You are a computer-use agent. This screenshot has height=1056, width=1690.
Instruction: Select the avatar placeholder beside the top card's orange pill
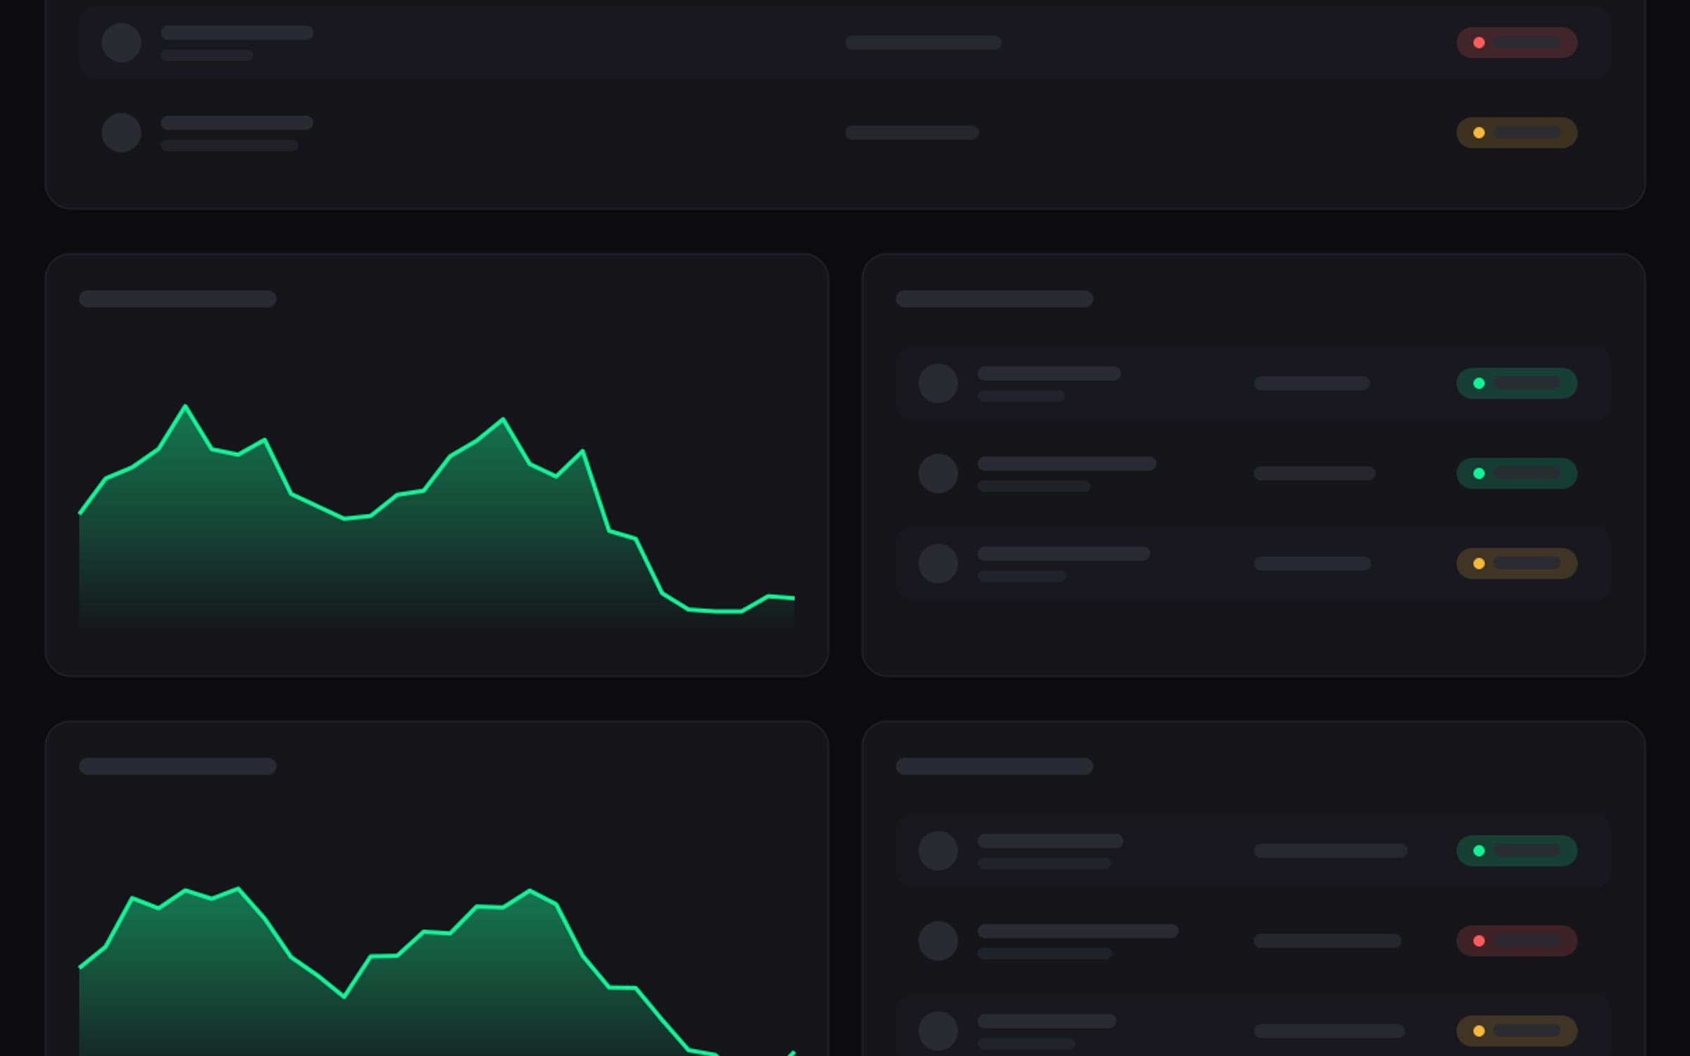[x=121, y=133]
